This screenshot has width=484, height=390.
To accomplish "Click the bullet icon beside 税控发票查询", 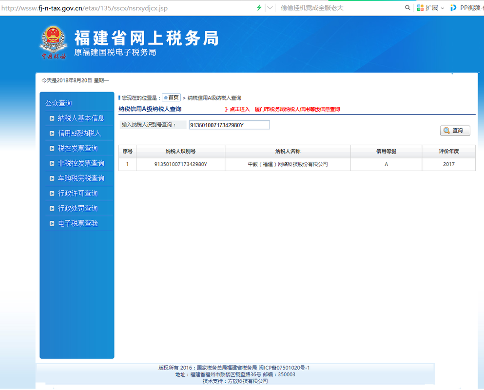I will click(52, 149).
